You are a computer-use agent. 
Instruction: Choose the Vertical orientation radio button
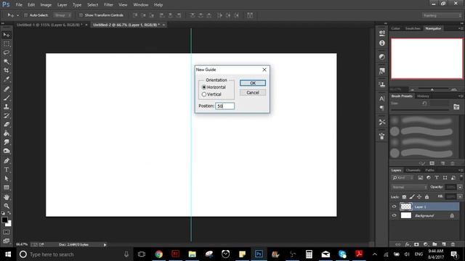click(x=204, y=94)
